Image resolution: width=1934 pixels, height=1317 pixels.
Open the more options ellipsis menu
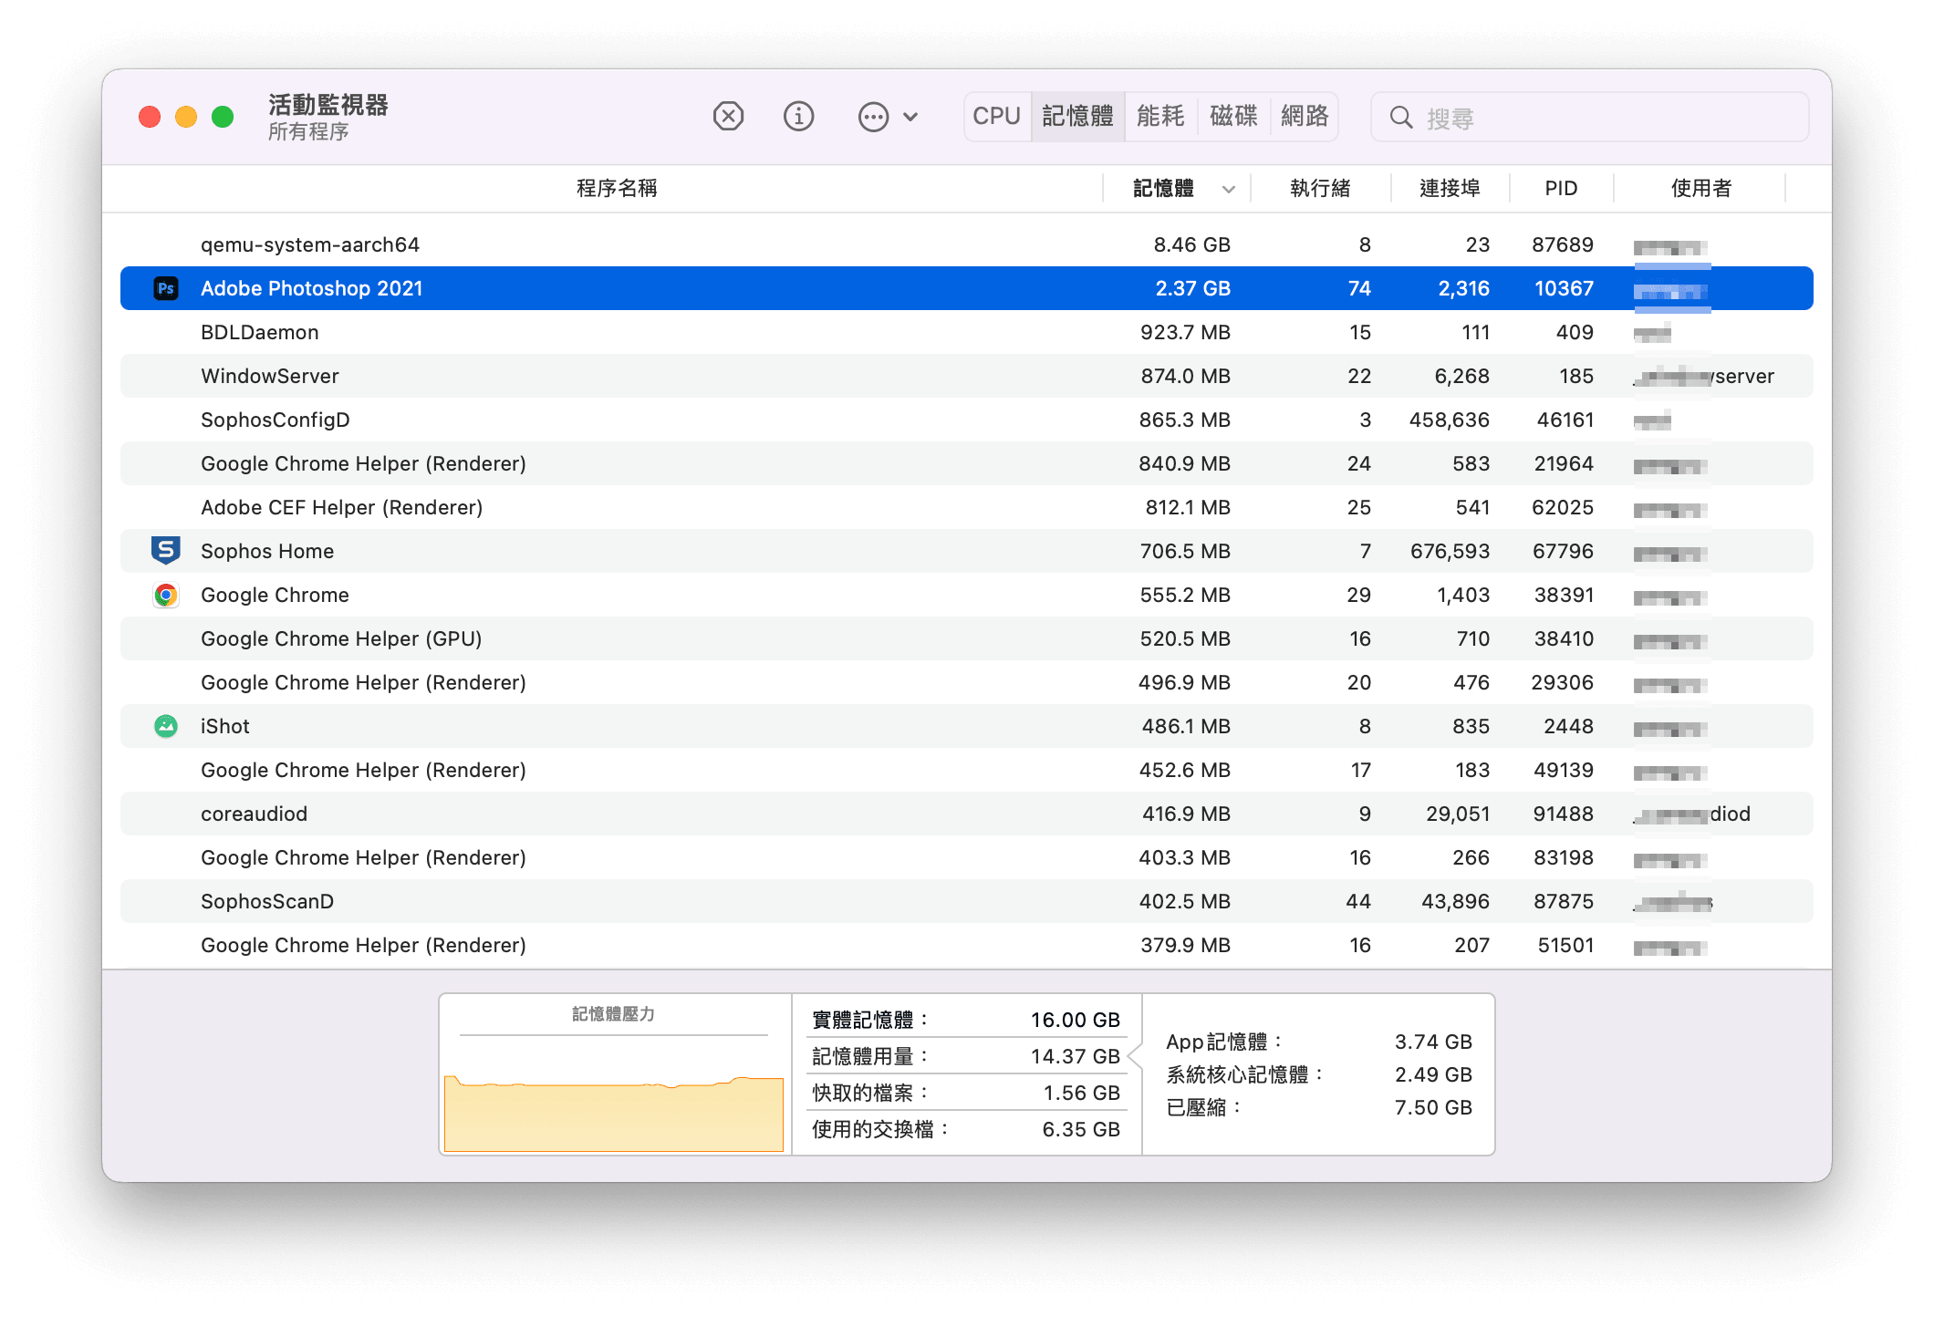[874, 117]
